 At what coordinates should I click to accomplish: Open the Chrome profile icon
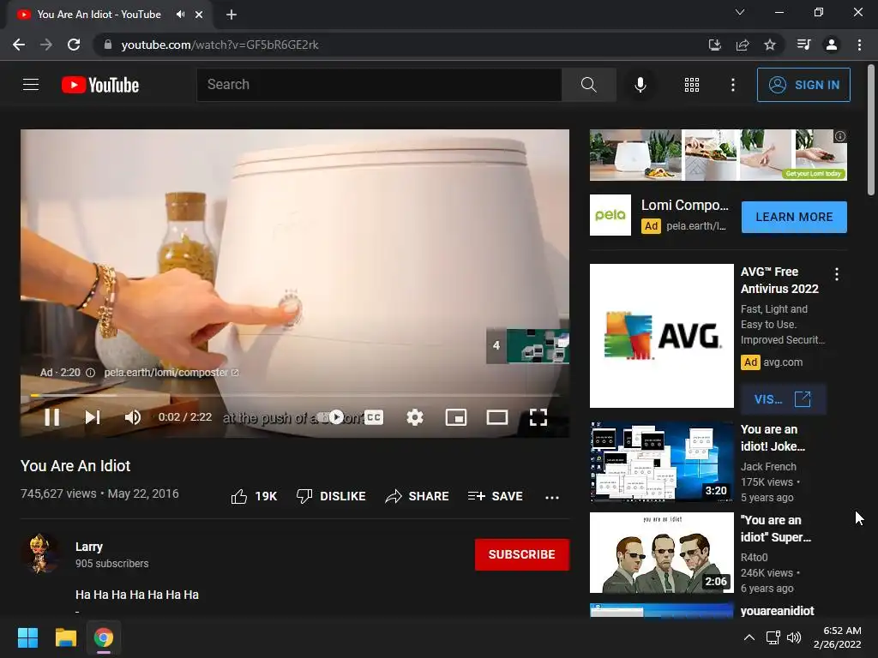point(832,45)
